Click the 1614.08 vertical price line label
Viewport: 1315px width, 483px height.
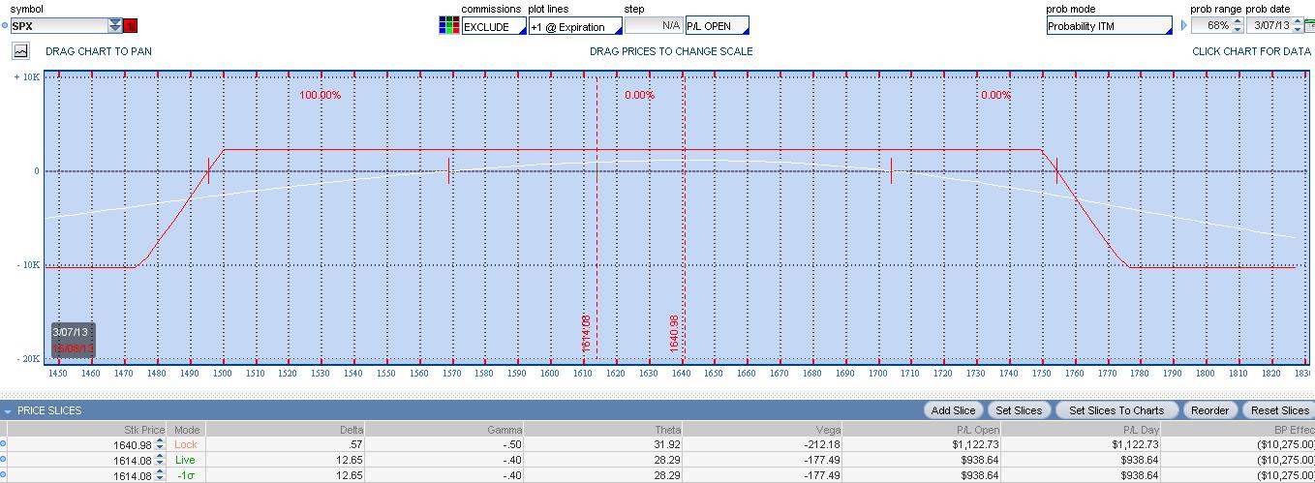(586, 332)
